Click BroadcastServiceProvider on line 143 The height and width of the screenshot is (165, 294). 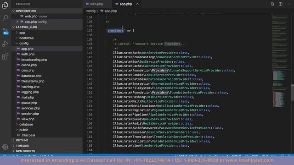click(x=177, y=57)
